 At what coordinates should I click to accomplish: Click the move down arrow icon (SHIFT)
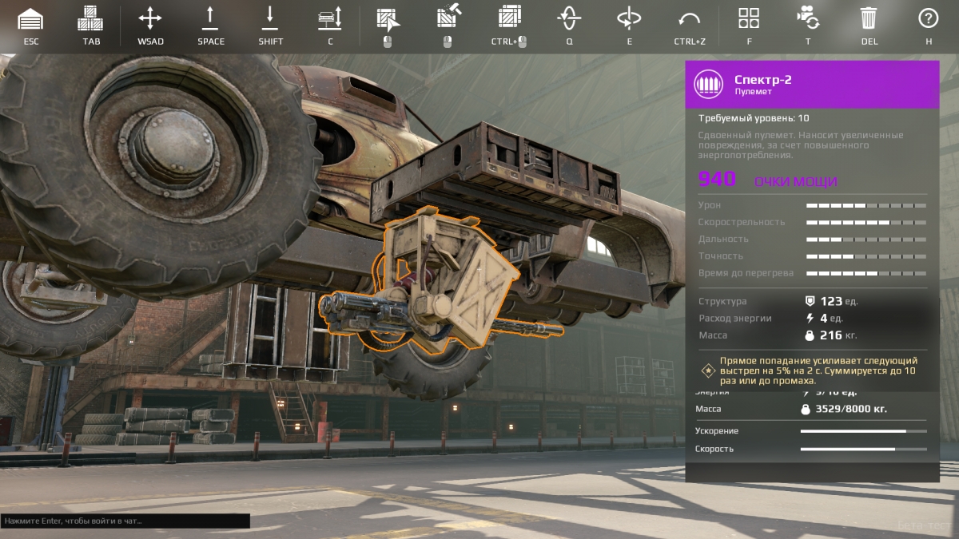click(x=270, y=18)
